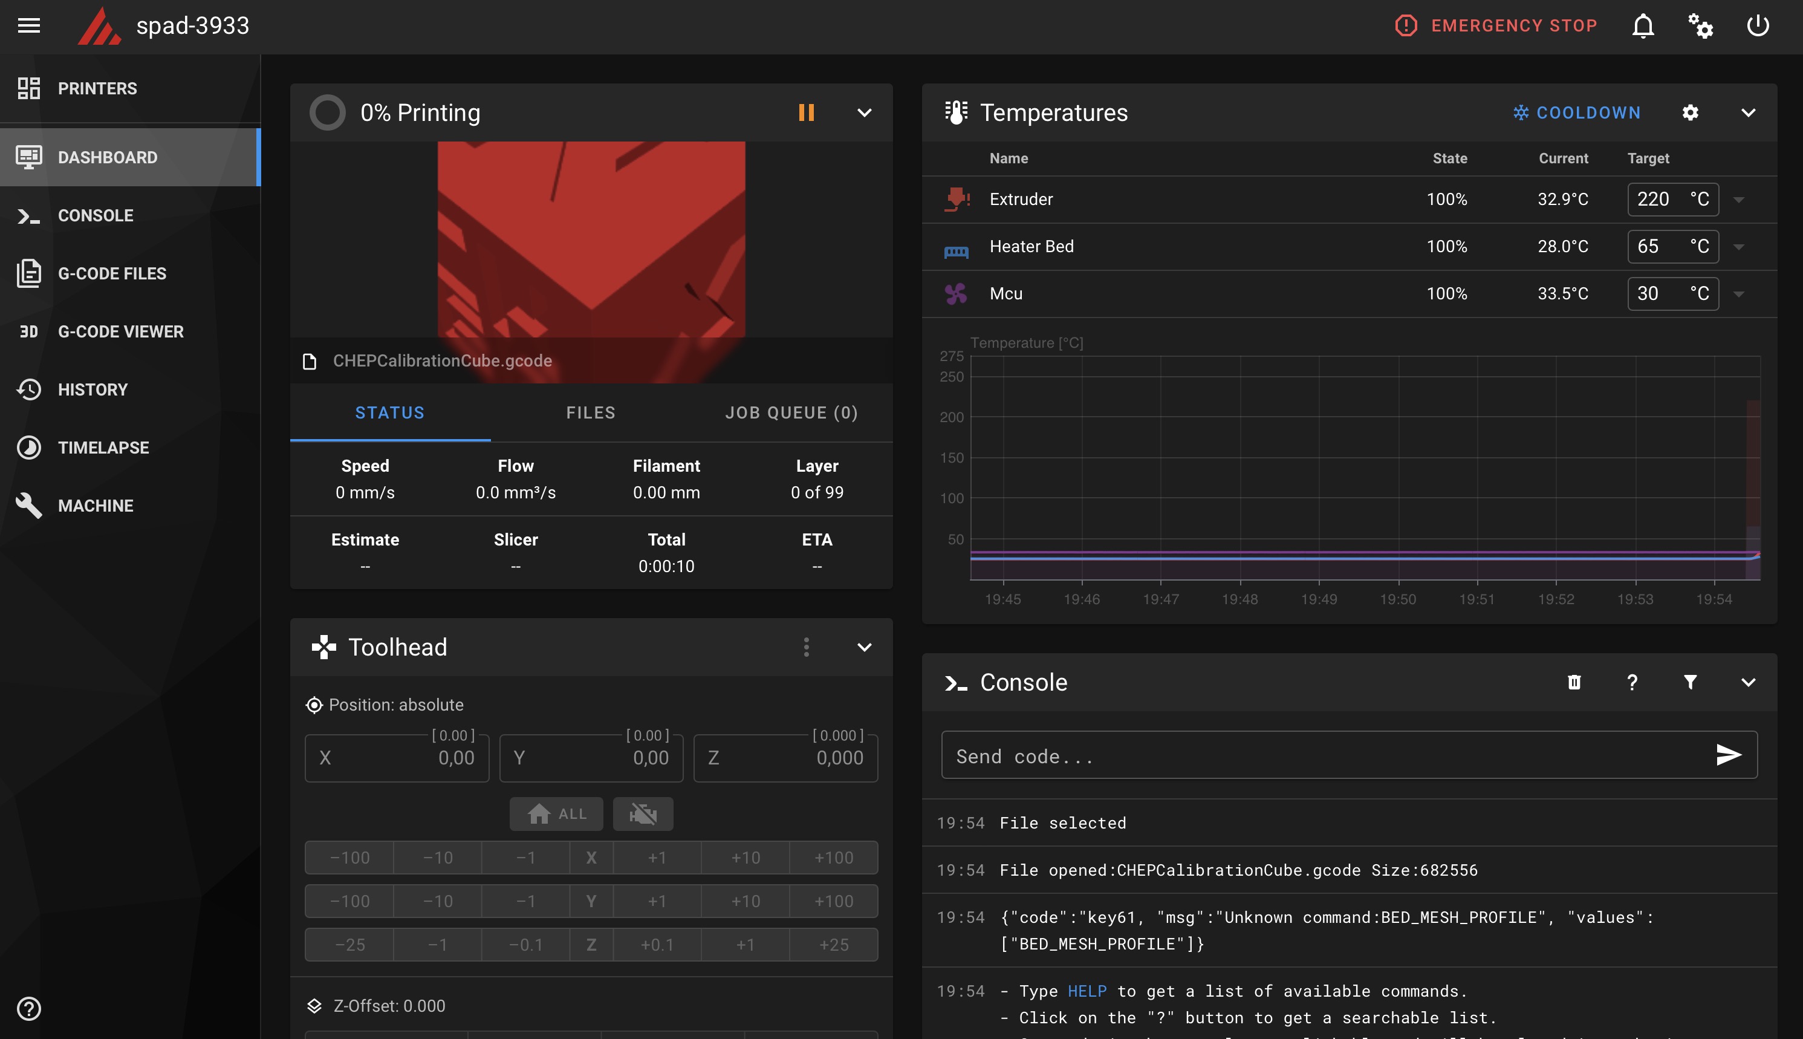Image resolution: width=1803 pixels, height=1039 pixels.
Task: Open G-Code Viewer from sidebar
Action: (120, 332)
